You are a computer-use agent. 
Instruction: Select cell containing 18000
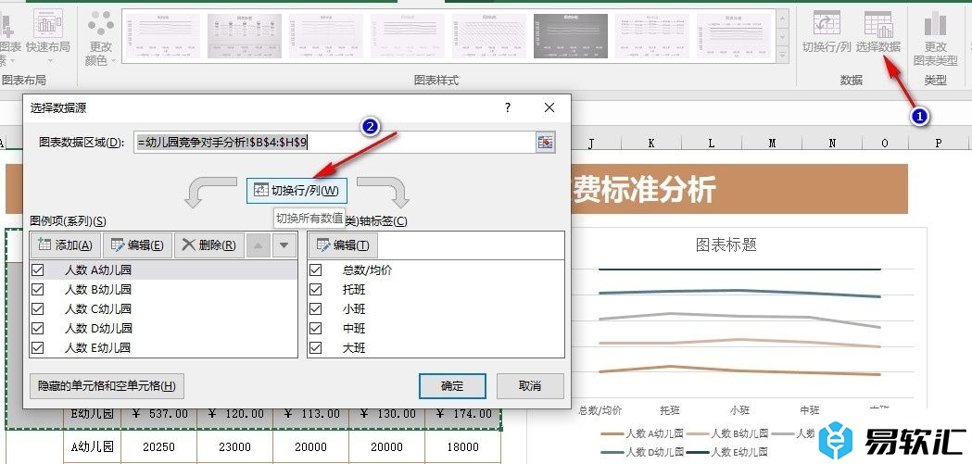(x=462, y=446)
